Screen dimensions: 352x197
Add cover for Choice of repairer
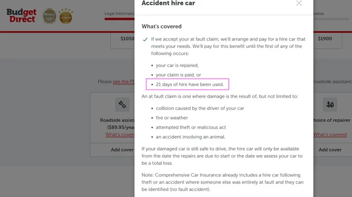pos(330,150)
